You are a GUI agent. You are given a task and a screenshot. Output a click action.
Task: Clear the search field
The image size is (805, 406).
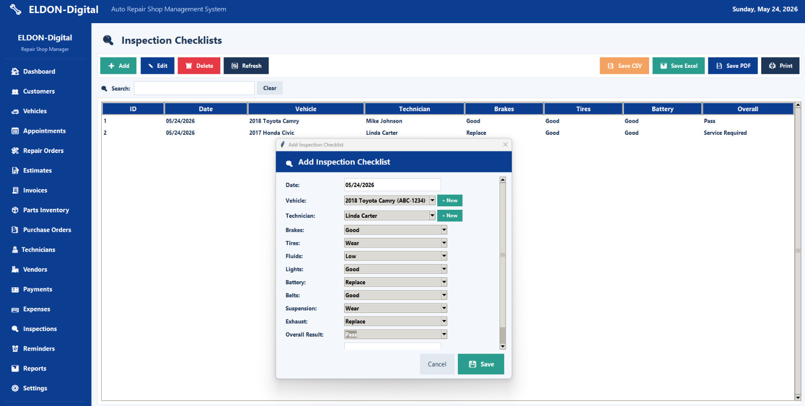(270, 88)
